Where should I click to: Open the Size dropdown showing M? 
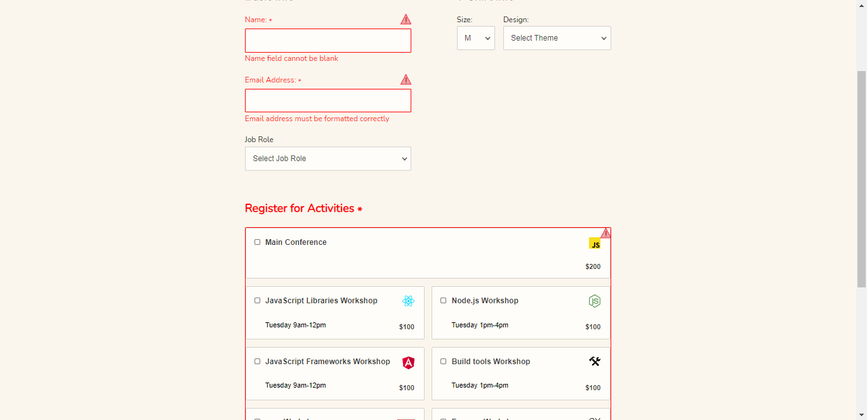475,38
